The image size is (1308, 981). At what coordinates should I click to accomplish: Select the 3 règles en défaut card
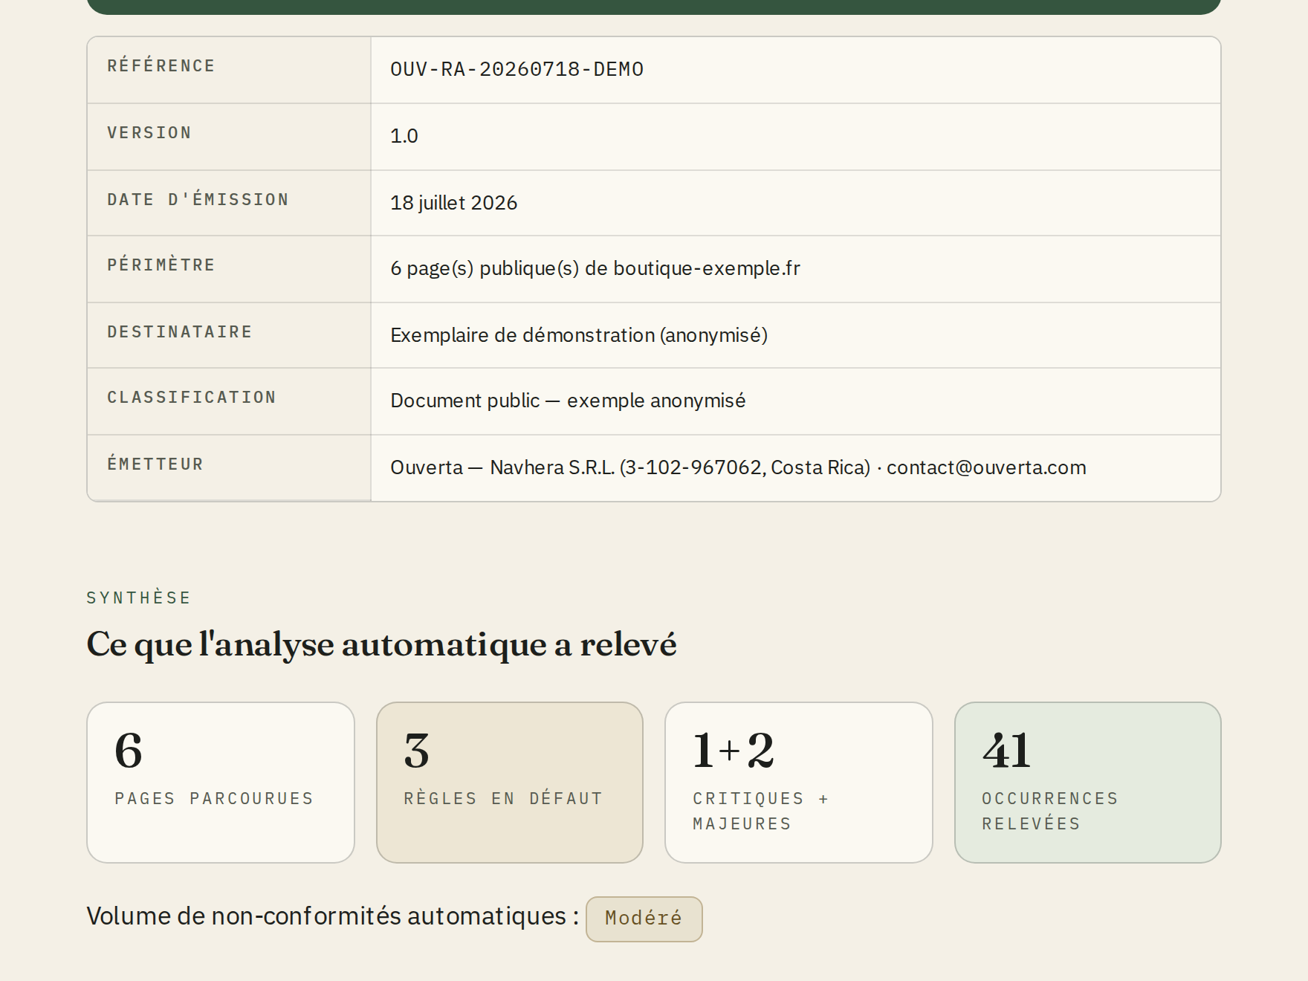510,782
